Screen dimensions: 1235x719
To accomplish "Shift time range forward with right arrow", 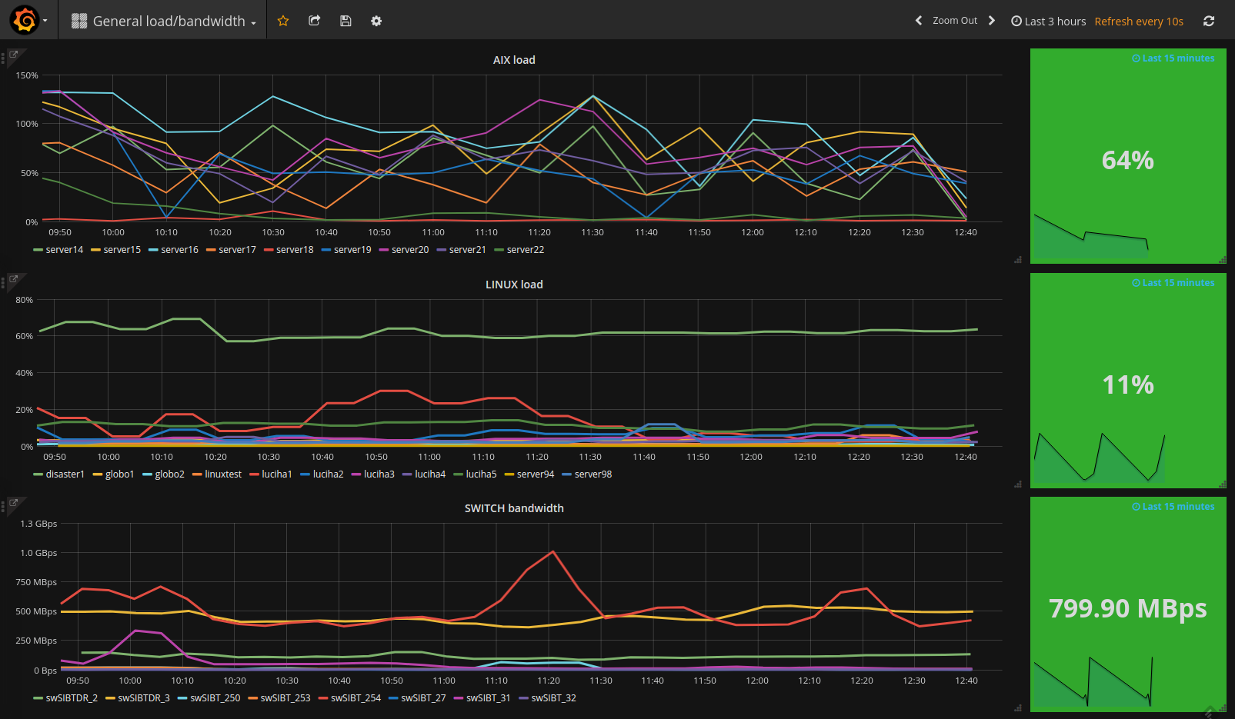I will tap(992, 21).
